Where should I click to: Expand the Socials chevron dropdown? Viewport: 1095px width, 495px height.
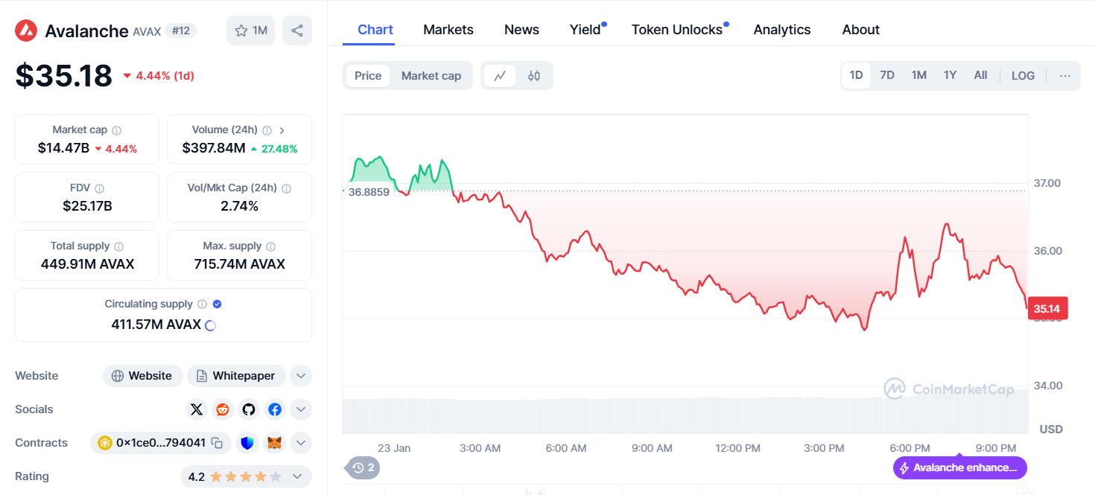coord(300,409)
